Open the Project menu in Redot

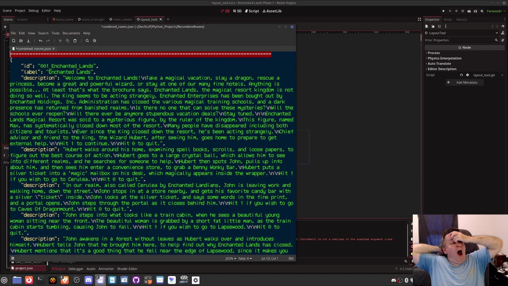tap(20, 11)
